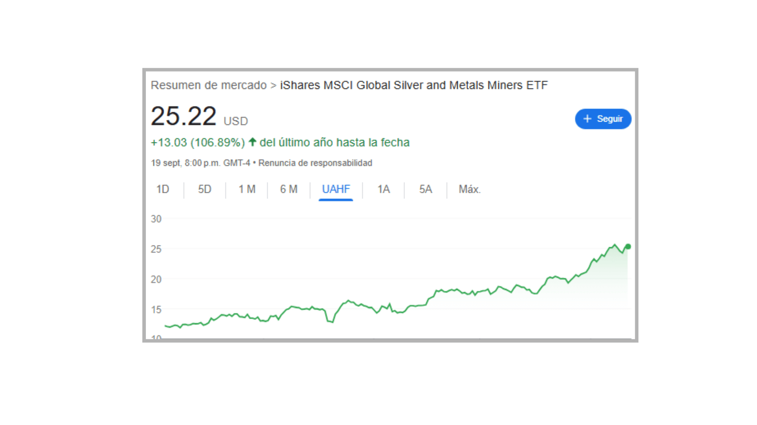Open Renuncia de responsabilidad disclaimer link
The image size is (757, 425).
[315, 163]
